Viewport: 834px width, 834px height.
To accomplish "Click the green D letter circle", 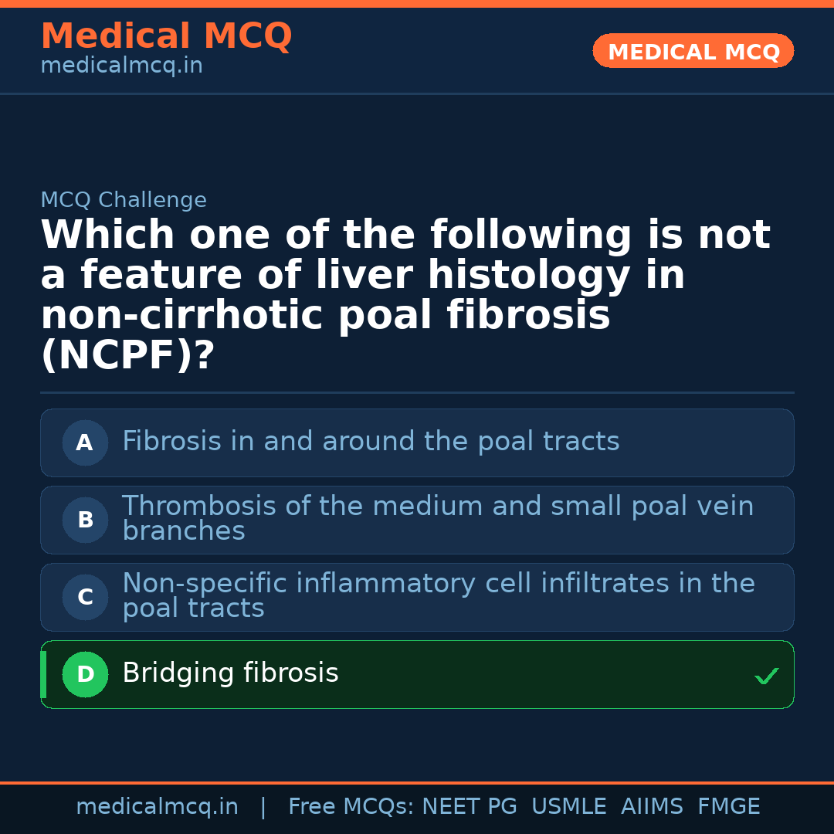I will (85, 674).
